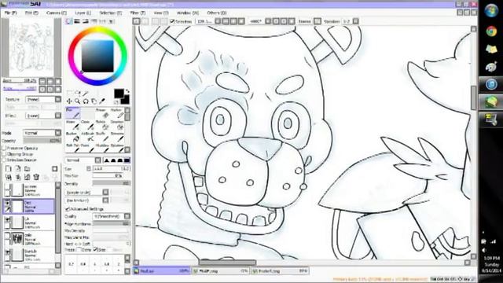
Task: Select the Rotate view tool
Action: point(86,101)
